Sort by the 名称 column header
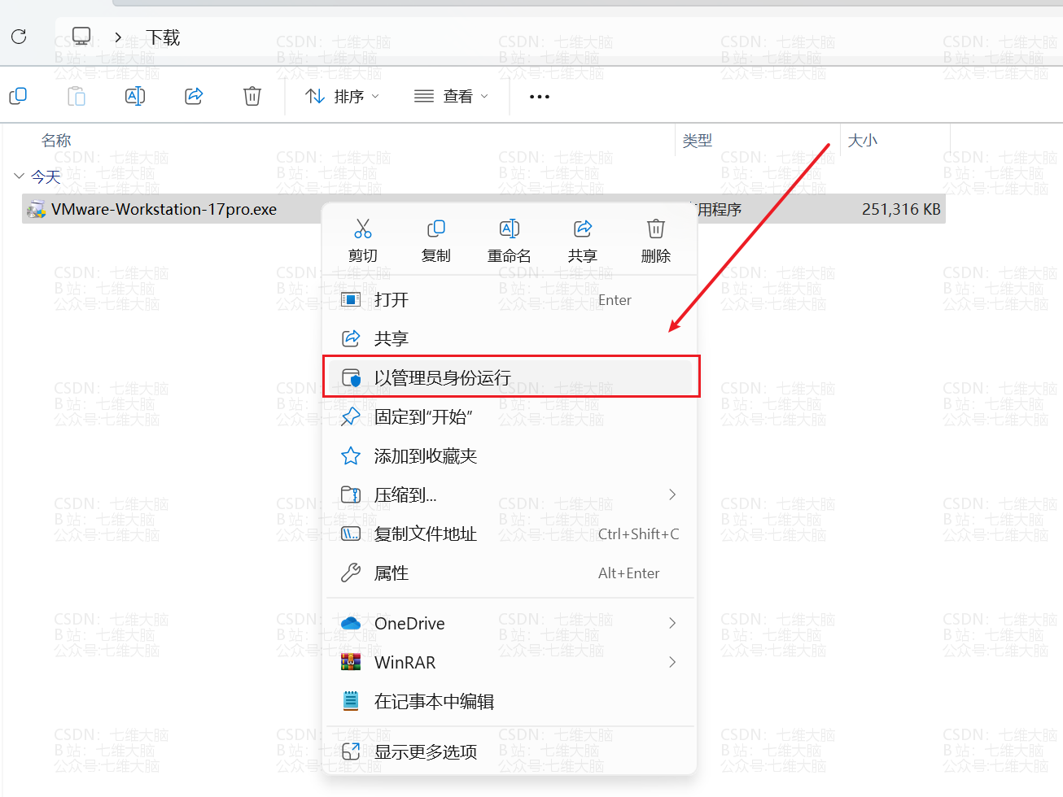This screenshot has height=797, width=1063. (x=56, y=141)
